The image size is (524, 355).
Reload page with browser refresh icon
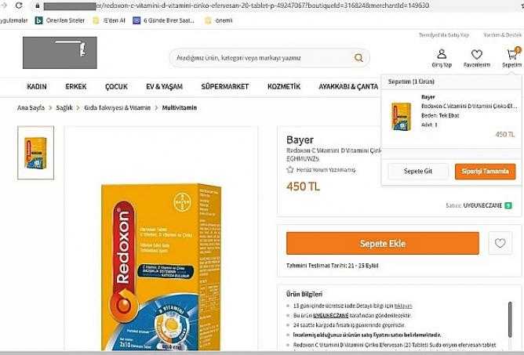(x=19, y=5)
